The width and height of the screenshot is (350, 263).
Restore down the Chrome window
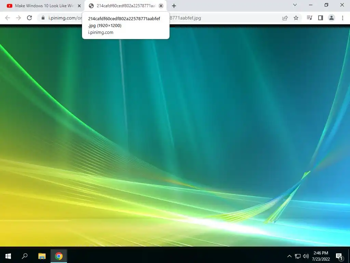point(326,5)
